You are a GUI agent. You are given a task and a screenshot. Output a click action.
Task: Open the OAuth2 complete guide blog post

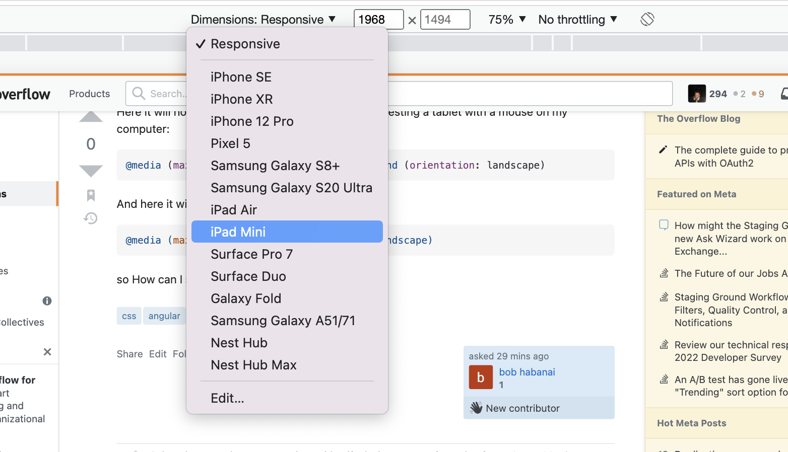(x=731, y=157)
